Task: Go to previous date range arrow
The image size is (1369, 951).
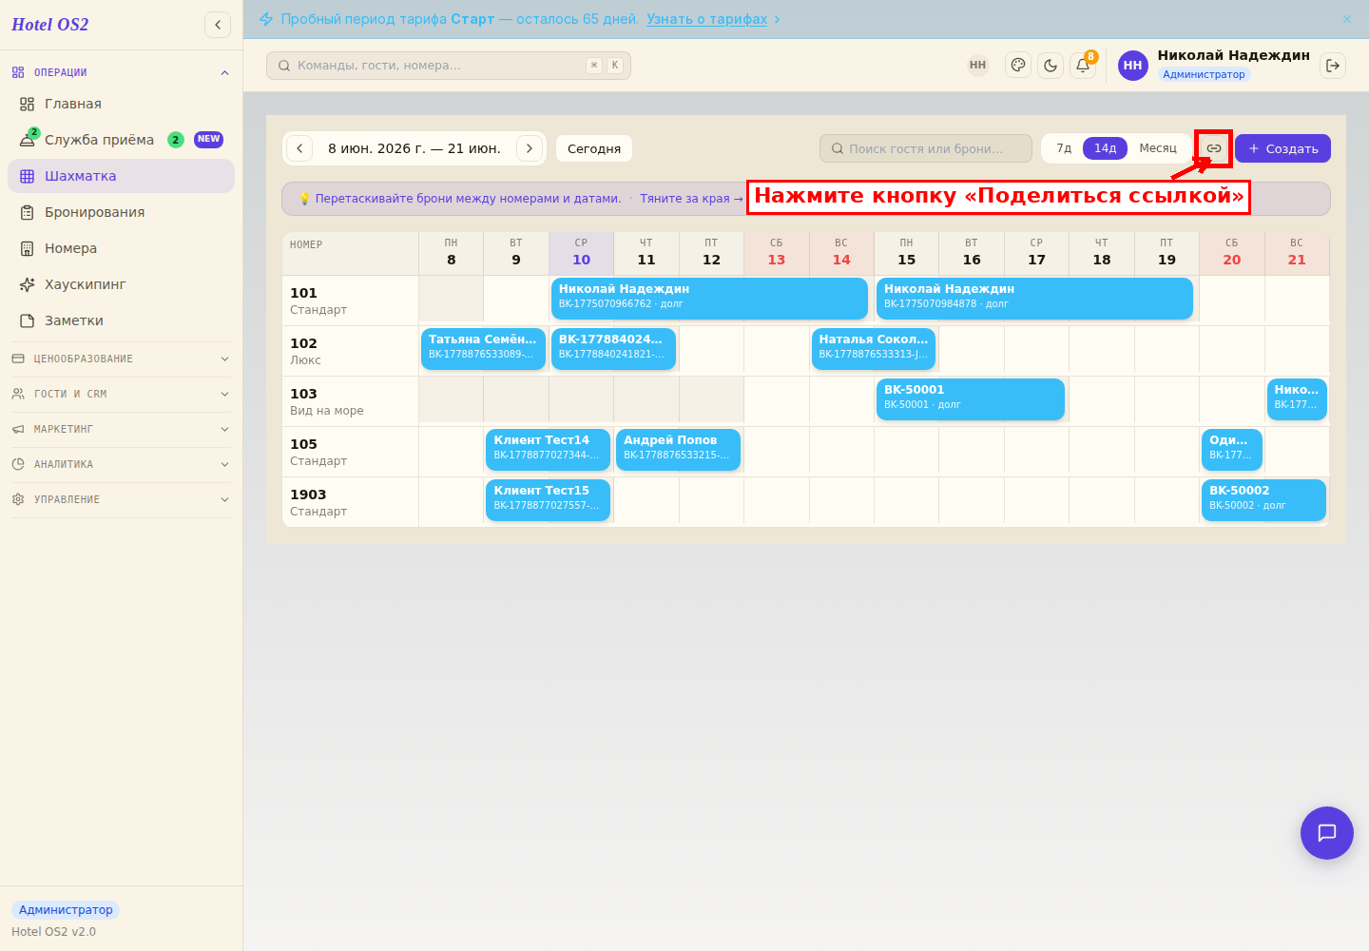Action: [x=299, y=148]
